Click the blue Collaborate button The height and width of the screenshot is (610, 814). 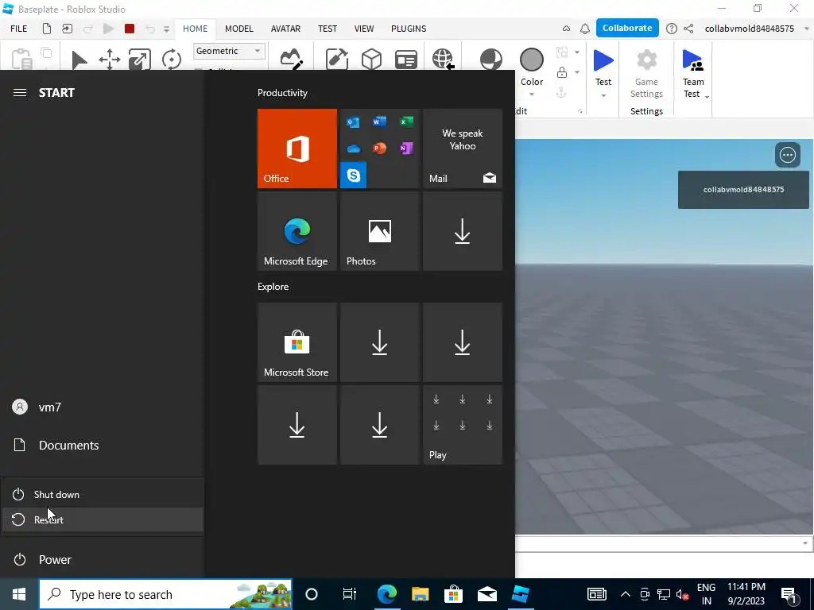click(x=627, y=28)
